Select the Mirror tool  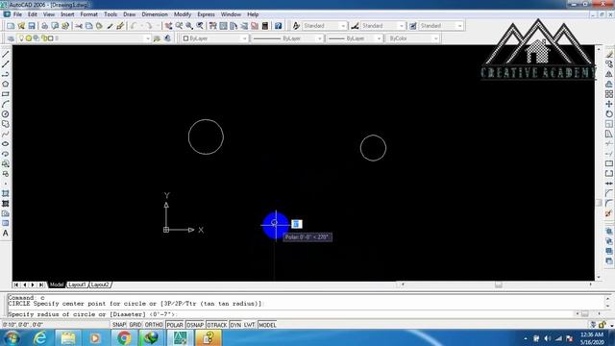608,74
